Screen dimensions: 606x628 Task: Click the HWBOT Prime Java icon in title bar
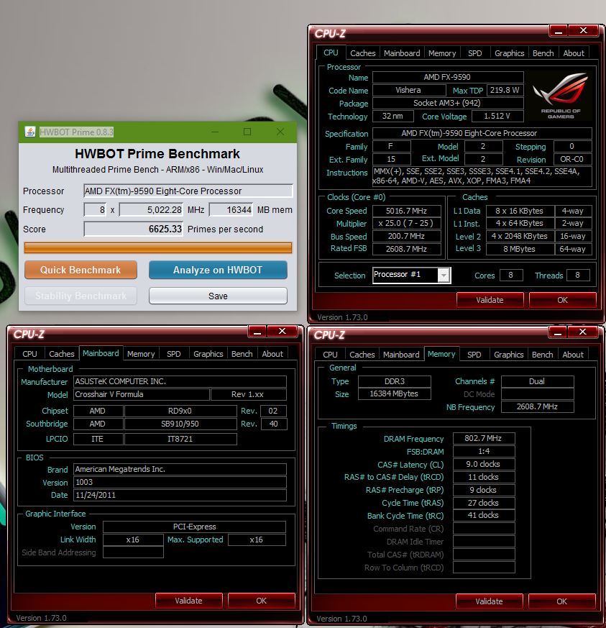click(x=30, y=132)
